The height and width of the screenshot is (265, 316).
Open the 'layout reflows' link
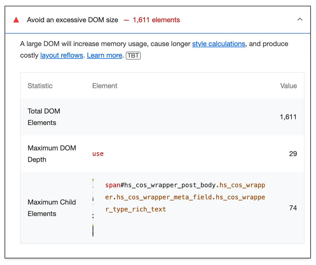point(61,55)
